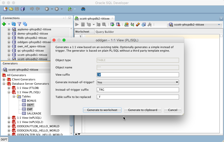Click the New file icon in main toolbar
The height and width of the screenshot is (142, 224).
(x=5, y=9)
